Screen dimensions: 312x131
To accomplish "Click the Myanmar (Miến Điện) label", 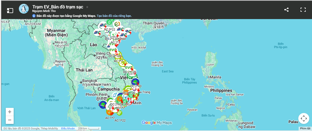I will (56, 33).
